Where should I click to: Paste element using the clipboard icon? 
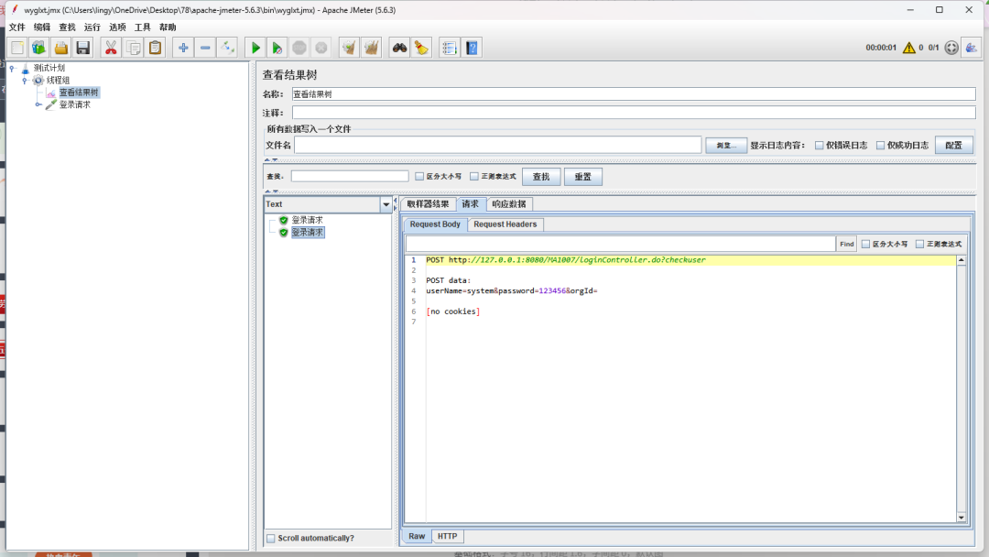pos(155,47)
